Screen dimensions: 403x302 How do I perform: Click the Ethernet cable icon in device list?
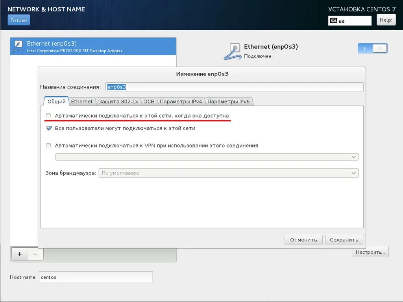[x=18, y=46]
